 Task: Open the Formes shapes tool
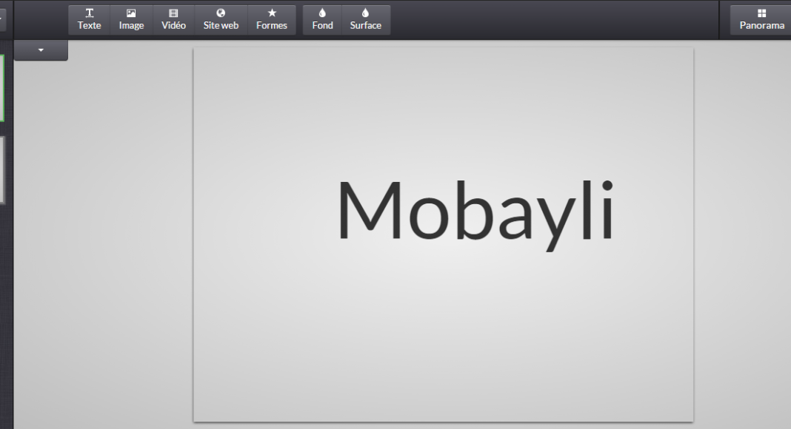(x=271, y=20)
